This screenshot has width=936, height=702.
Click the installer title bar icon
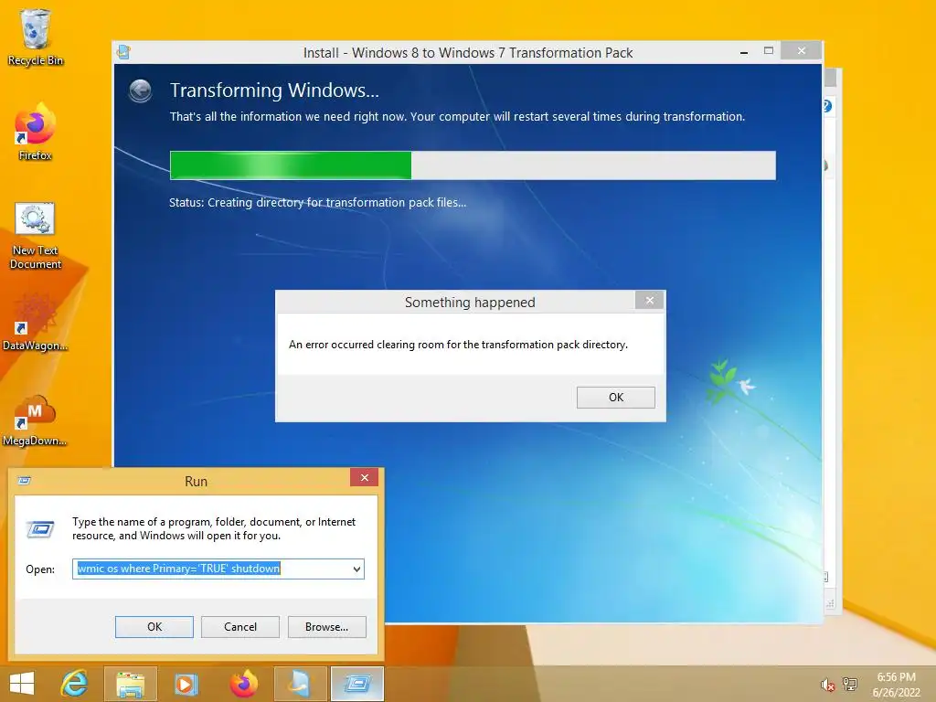[x=123, y=52]
